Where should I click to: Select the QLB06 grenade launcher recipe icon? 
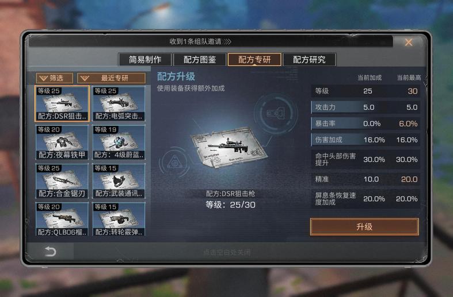click(62, 219)
